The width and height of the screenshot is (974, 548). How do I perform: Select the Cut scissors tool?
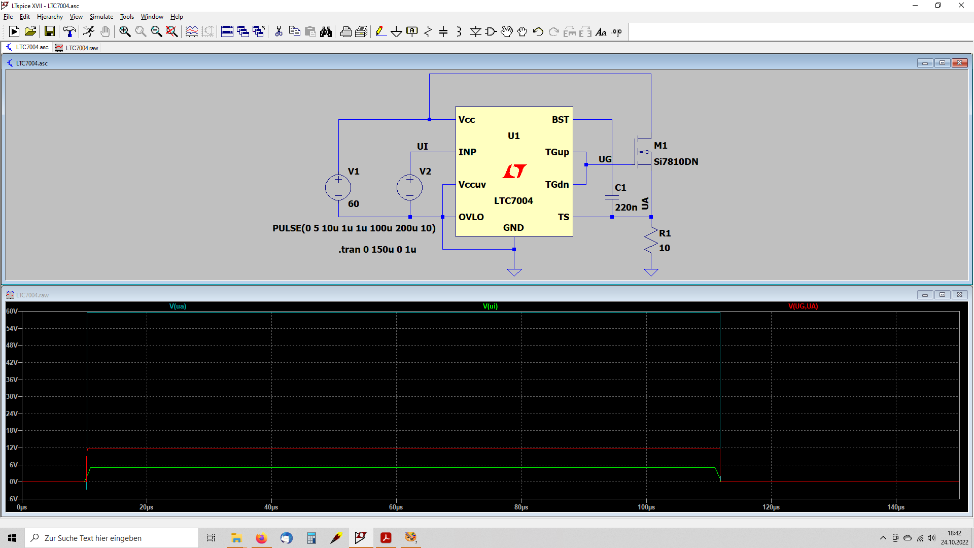(x=279, y=32)
